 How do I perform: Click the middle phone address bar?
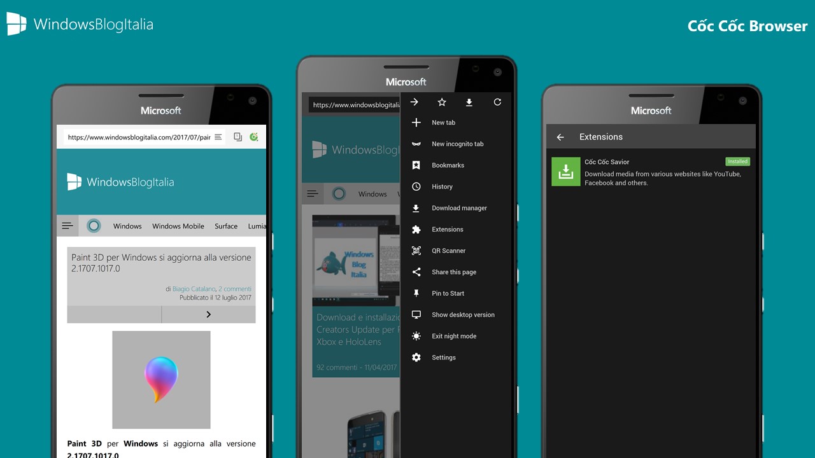tap(354, 105)
